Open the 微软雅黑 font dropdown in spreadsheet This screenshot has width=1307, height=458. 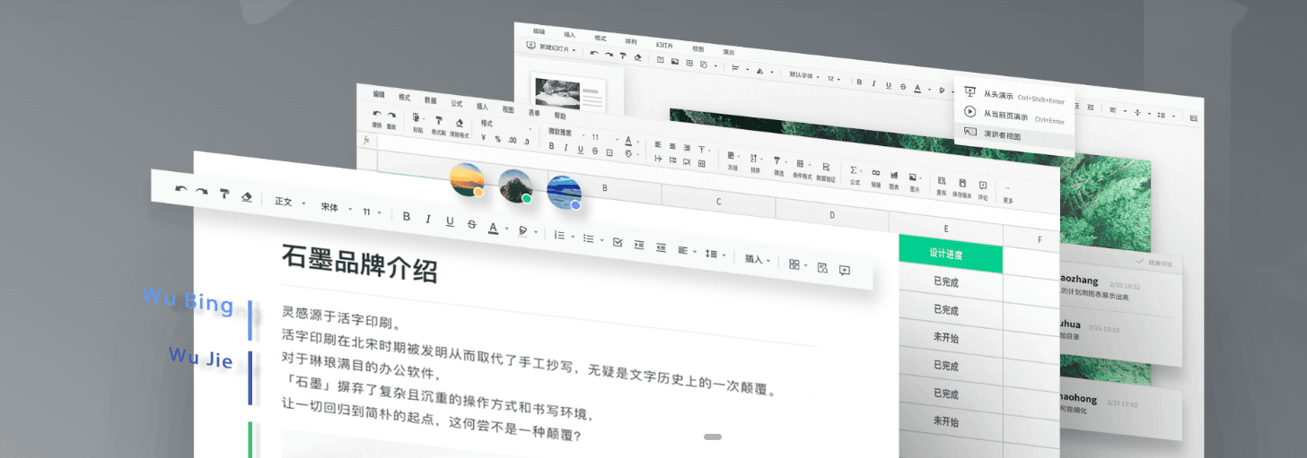point(566,134)
